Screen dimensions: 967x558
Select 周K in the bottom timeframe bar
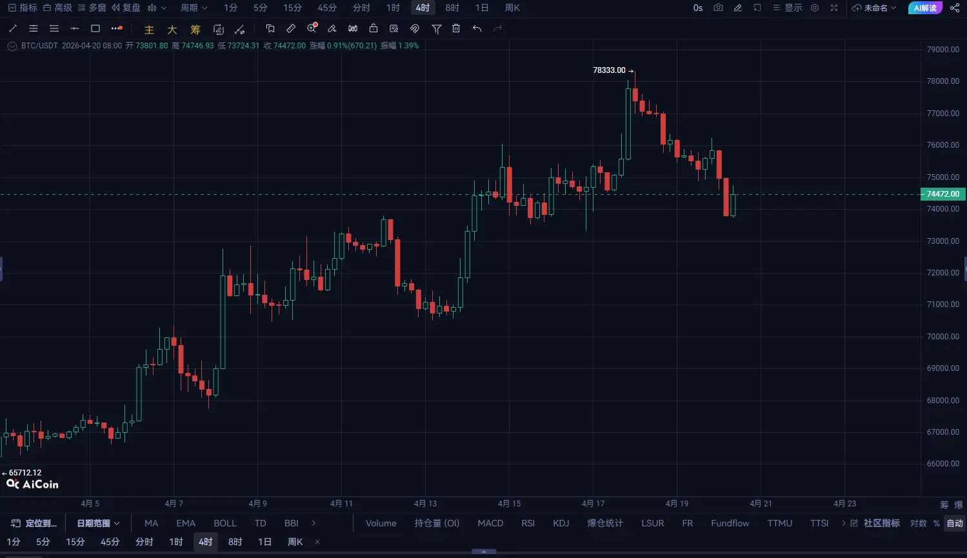click(295, 542)
